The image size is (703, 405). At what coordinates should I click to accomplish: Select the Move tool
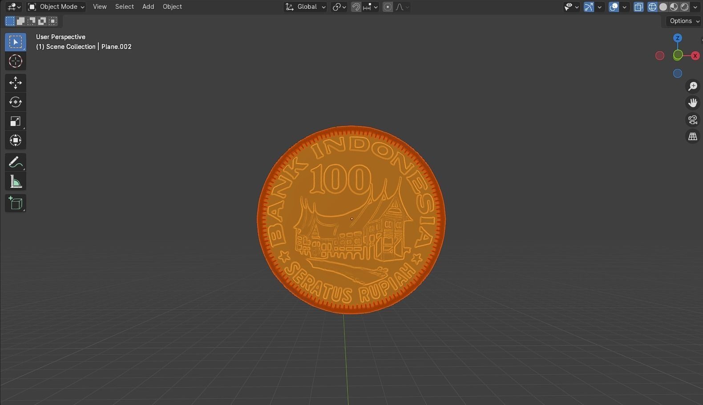click(x=16, y=83)
